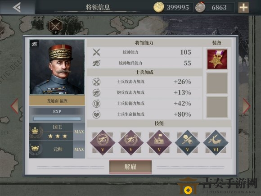This screenshot has width=261, height=196.
Task: Add more currency with plus button
Action: [x=243, y=8]
